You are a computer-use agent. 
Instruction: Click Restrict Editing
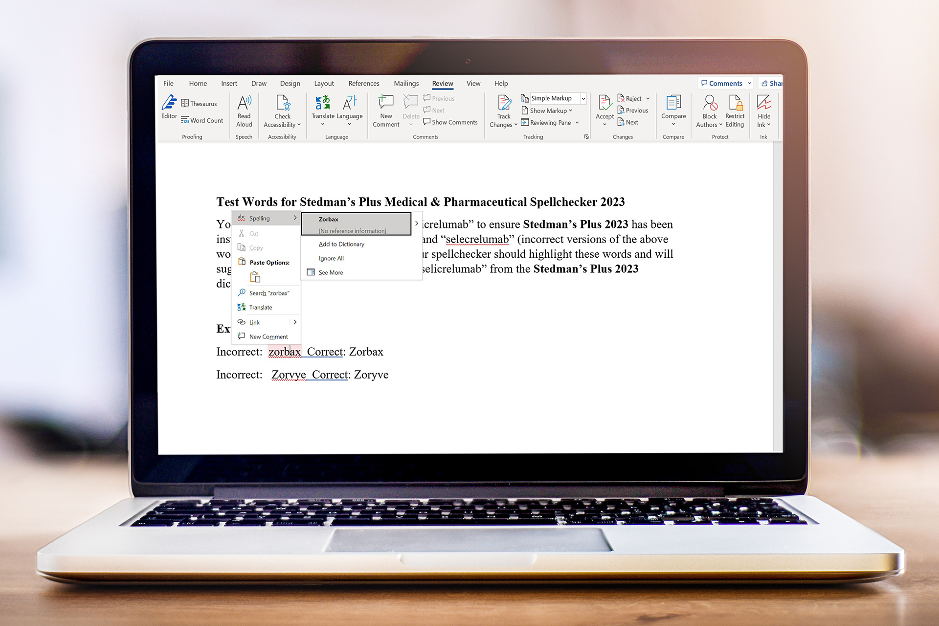click(x=735, y=111)
